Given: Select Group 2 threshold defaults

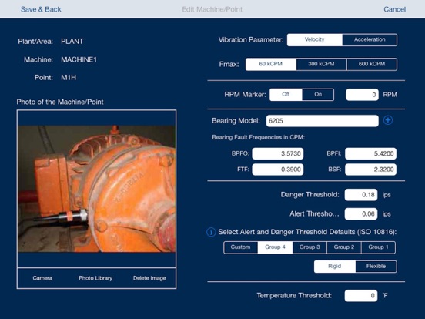Looking at the screenshot, I should tap(344, 247).
